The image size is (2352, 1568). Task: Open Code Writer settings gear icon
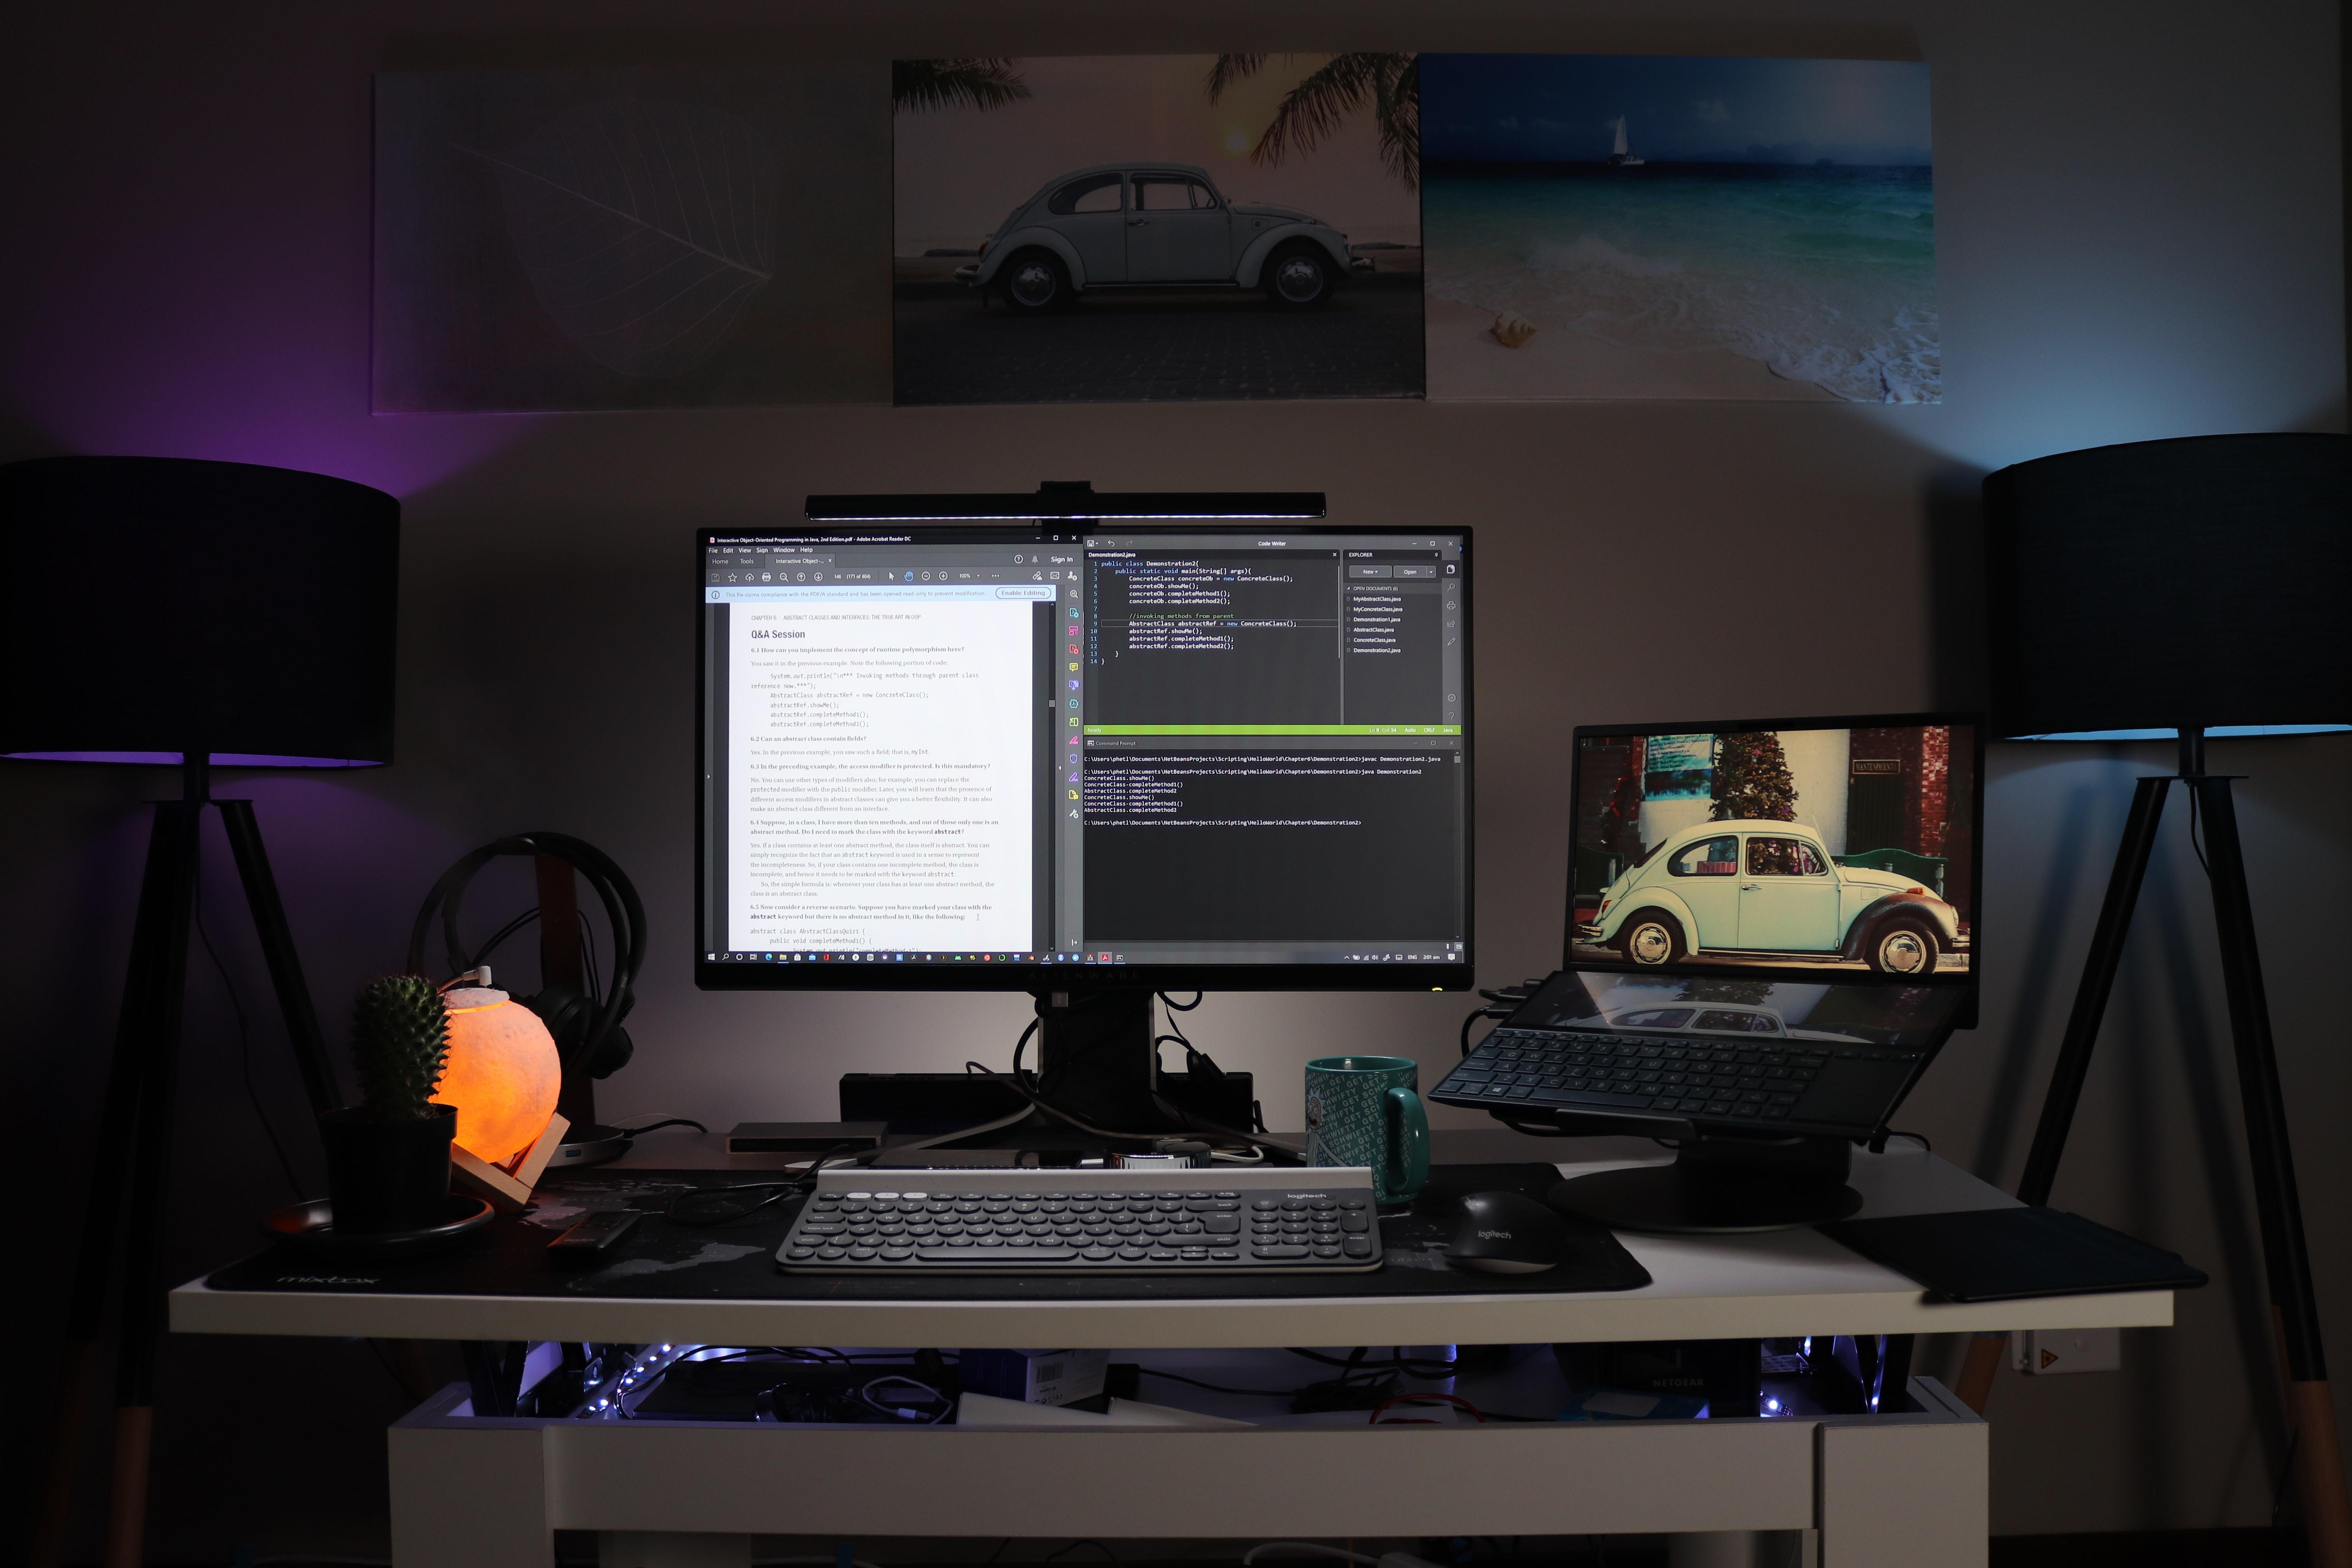pos(1452,698)
